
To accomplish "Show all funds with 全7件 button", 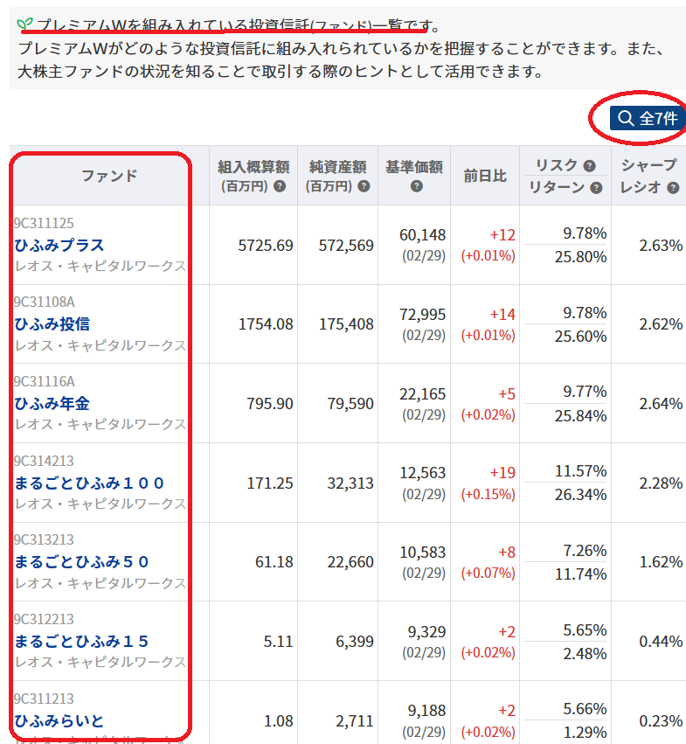I will (x=648, y=118).
